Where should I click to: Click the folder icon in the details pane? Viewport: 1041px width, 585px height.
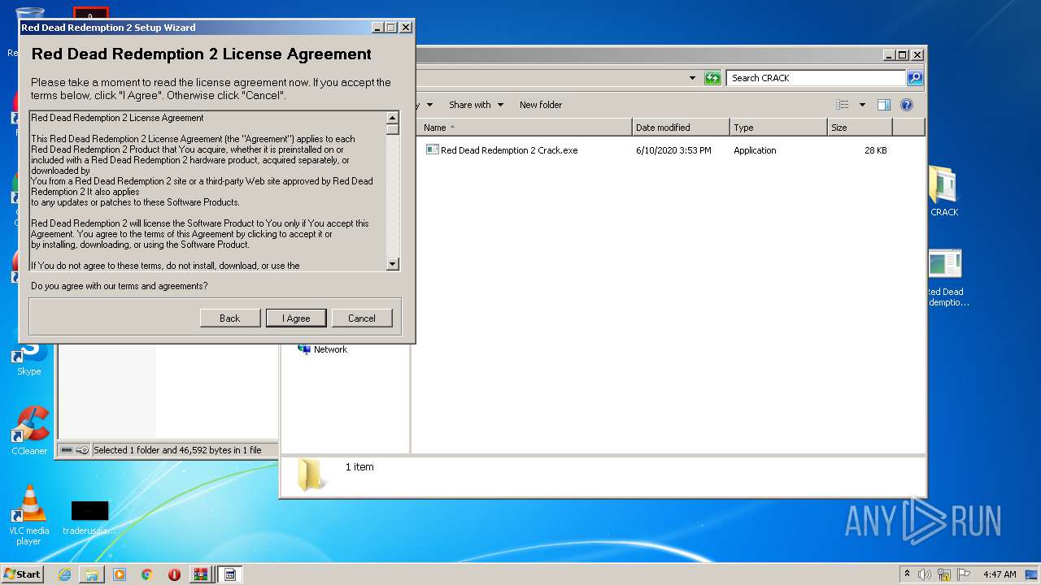311,474
